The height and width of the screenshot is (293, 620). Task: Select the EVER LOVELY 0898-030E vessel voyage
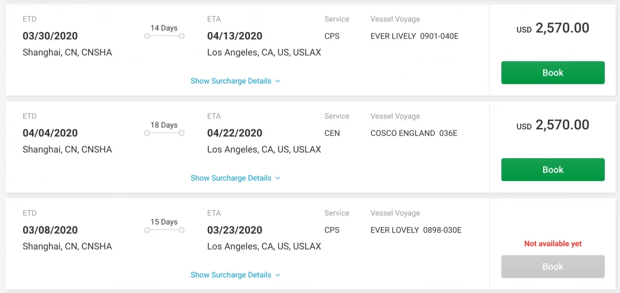[416, 230]
